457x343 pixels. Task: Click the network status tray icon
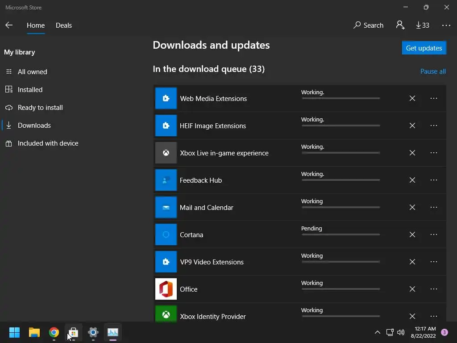coord(390,332)
